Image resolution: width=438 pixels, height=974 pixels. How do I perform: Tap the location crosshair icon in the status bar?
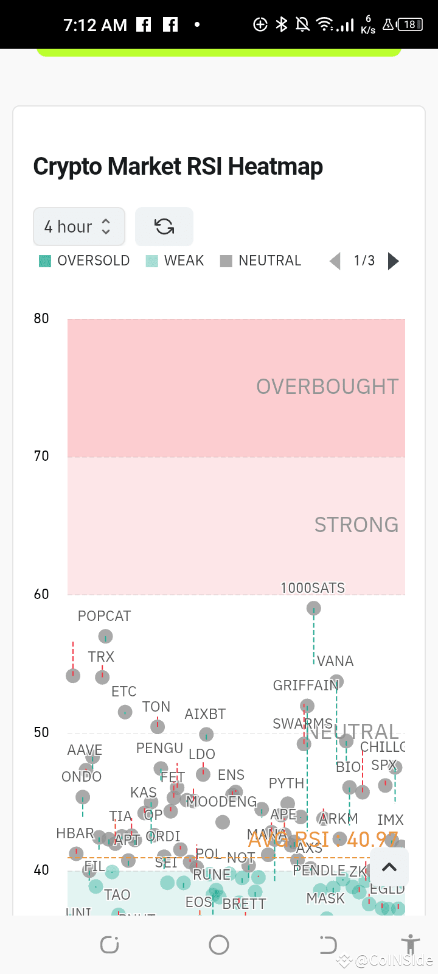pyautogui.click(x=260, y=24)
